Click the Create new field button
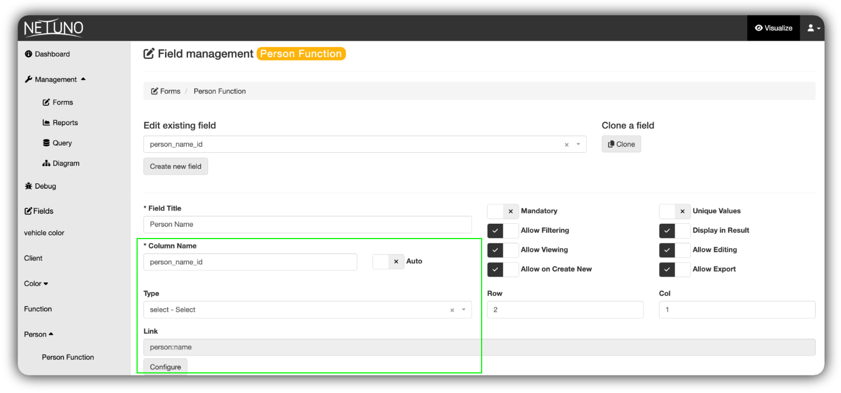841x393 pixels. (175, 166)
